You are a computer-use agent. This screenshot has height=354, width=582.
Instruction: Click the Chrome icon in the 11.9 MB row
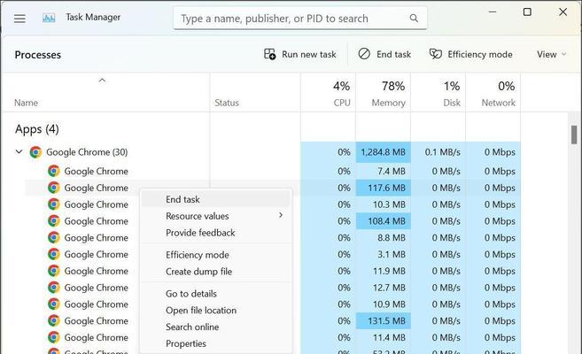[54, 271]
